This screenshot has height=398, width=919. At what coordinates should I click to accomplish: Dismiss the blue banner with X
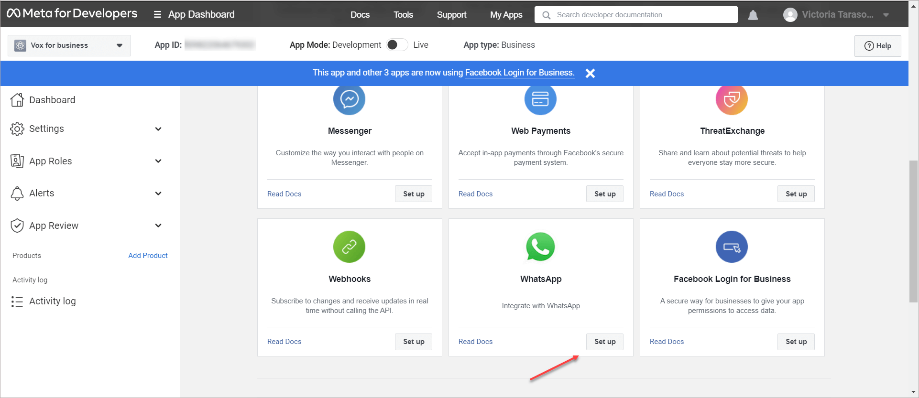point(591,73)
